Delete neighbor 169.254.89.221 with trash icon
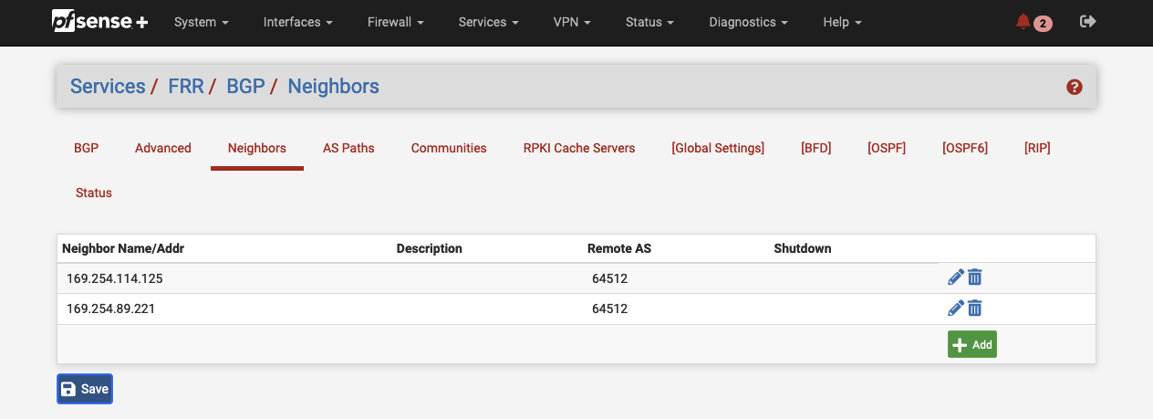 975,309
